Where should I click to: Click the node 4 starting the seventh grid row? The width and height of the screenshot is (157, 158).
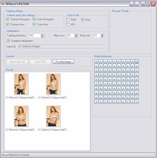[x=96, y=88]
